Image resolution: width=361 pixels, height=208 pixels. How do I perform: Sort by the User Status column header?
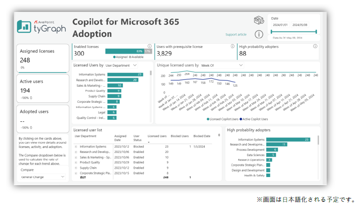137,138
